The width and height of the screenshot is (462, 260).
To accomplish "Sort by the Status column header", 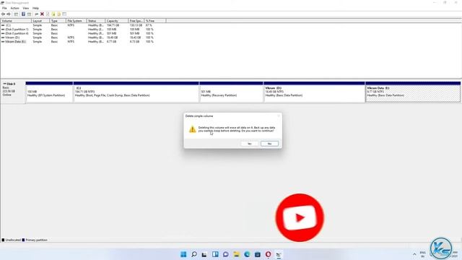I will click(96, 21).
